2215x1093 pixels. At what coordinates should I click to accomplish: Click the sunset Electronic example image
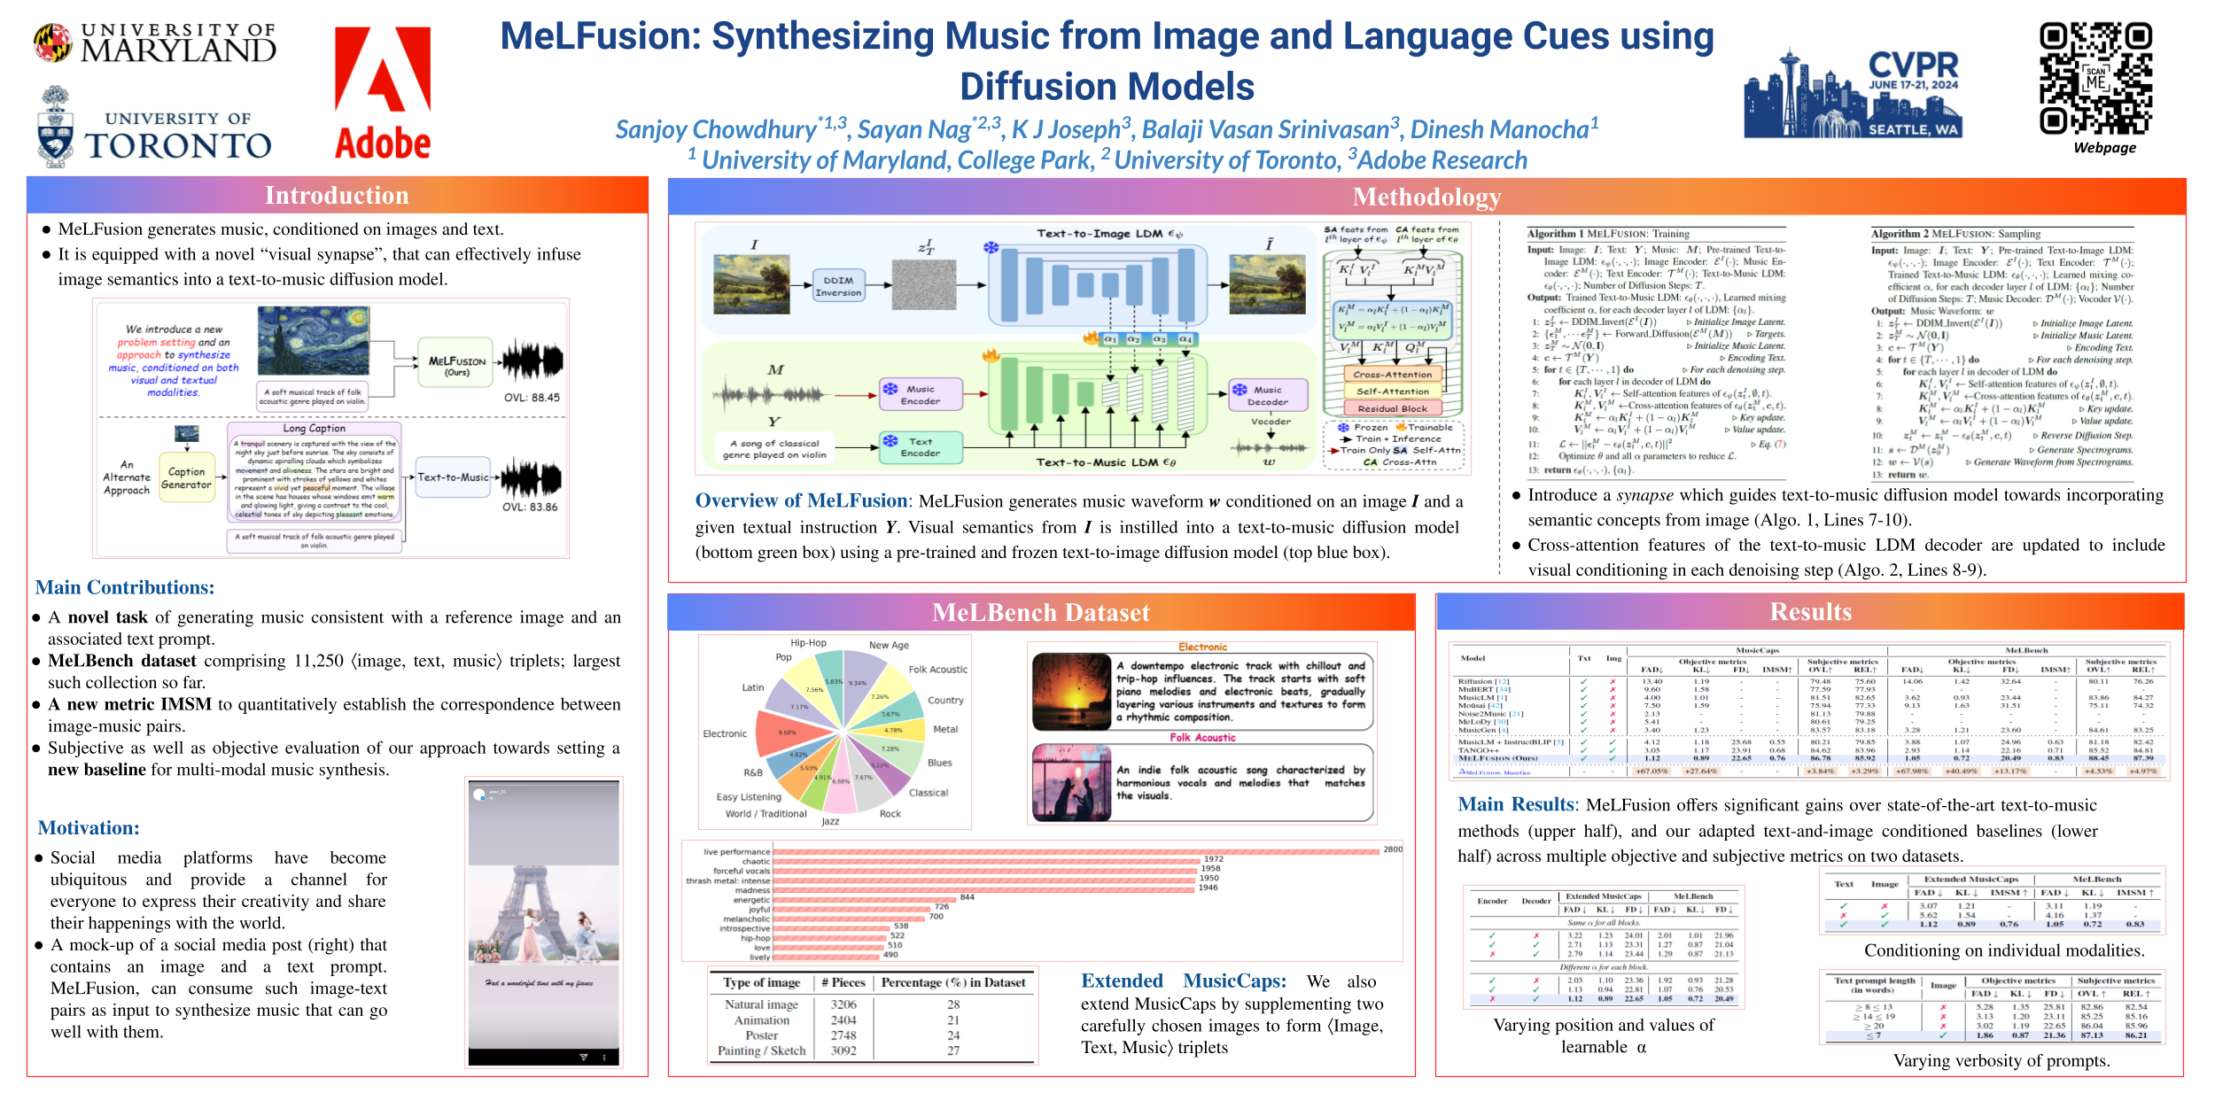[x=1071, y=690]
